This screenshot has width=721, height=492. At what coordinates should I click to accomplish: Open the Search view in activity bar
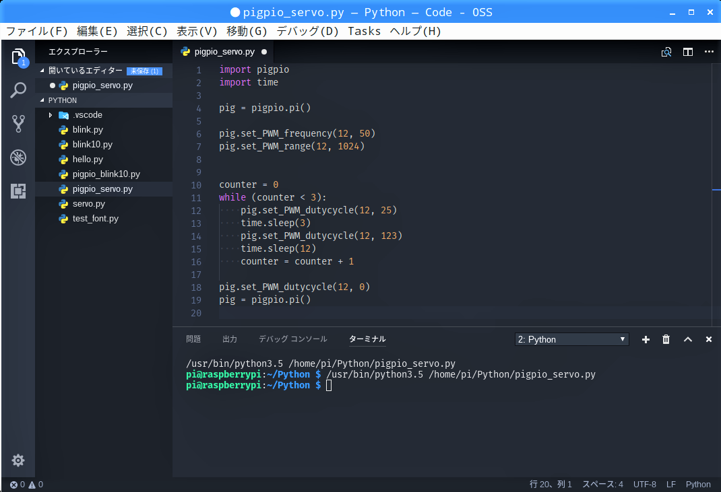point(18,90)
